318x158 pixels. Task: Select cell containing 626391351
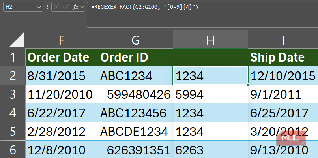(x=135, y=149)
